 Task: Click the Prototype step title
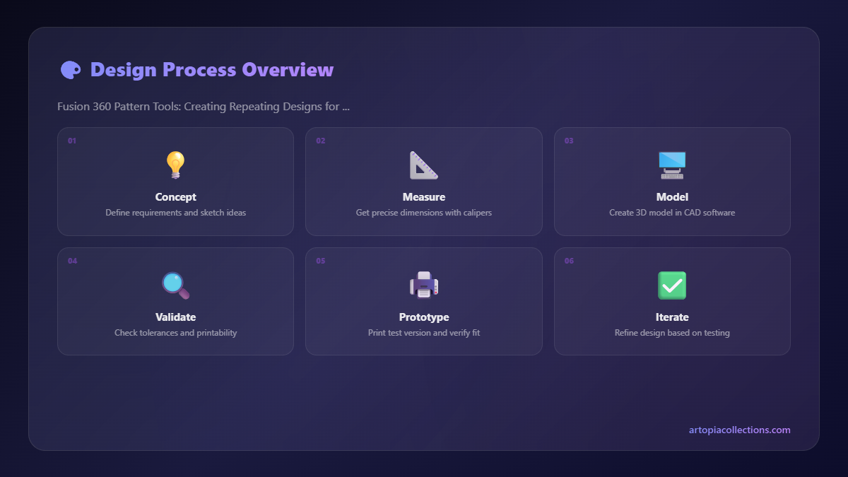(423, 317)
